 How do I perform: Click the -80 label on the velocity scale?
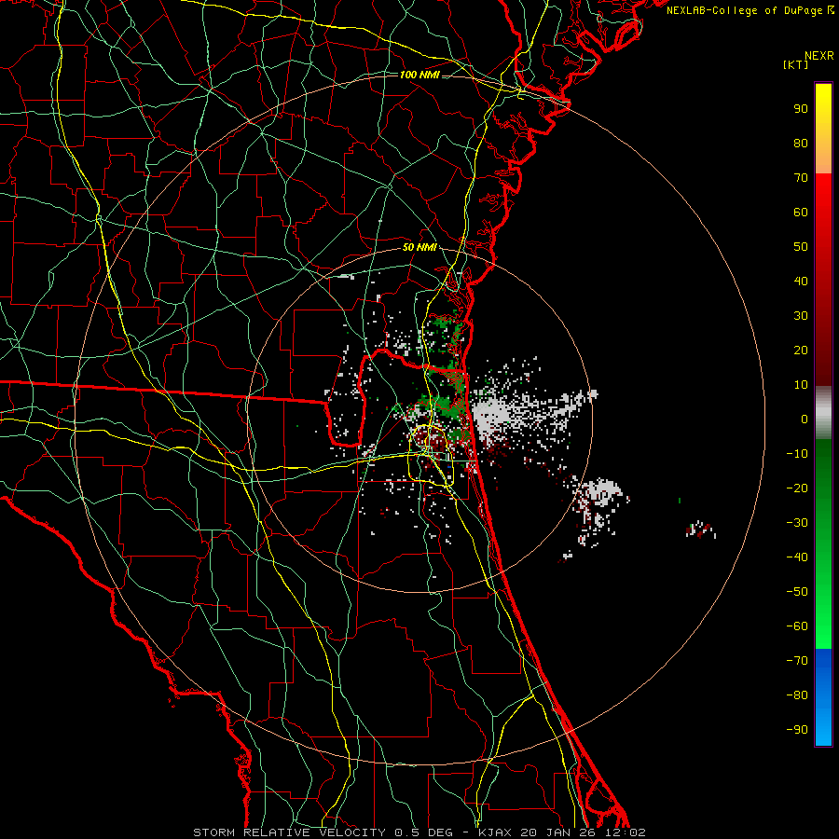coord(797,695)
